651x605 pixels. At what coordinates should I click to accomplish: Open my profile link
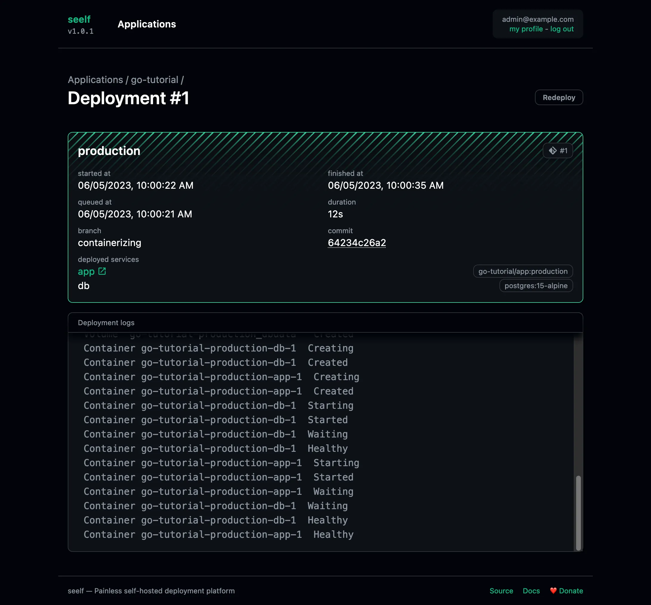[526, 29]
